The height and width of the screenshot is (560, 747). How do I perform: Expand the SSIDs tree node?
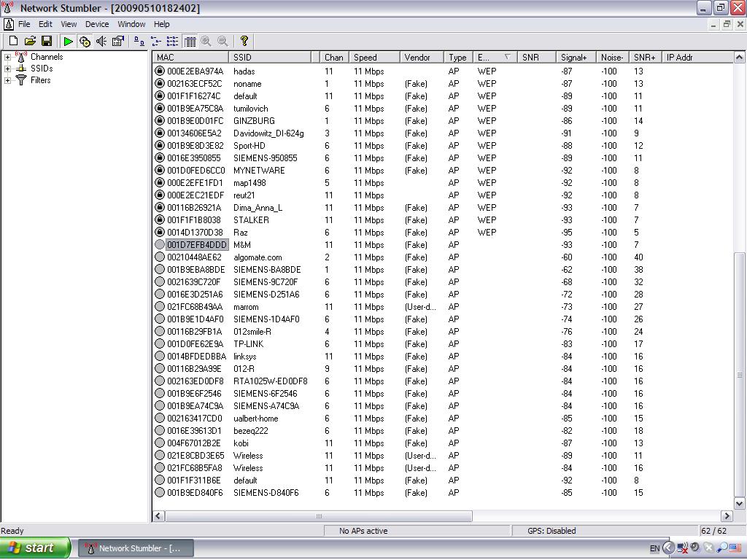tap(7, 69)
